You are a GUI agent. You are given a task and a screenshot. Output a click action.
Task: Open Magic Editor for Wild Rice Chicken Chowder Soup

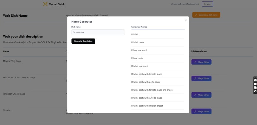tap(202, 78)
